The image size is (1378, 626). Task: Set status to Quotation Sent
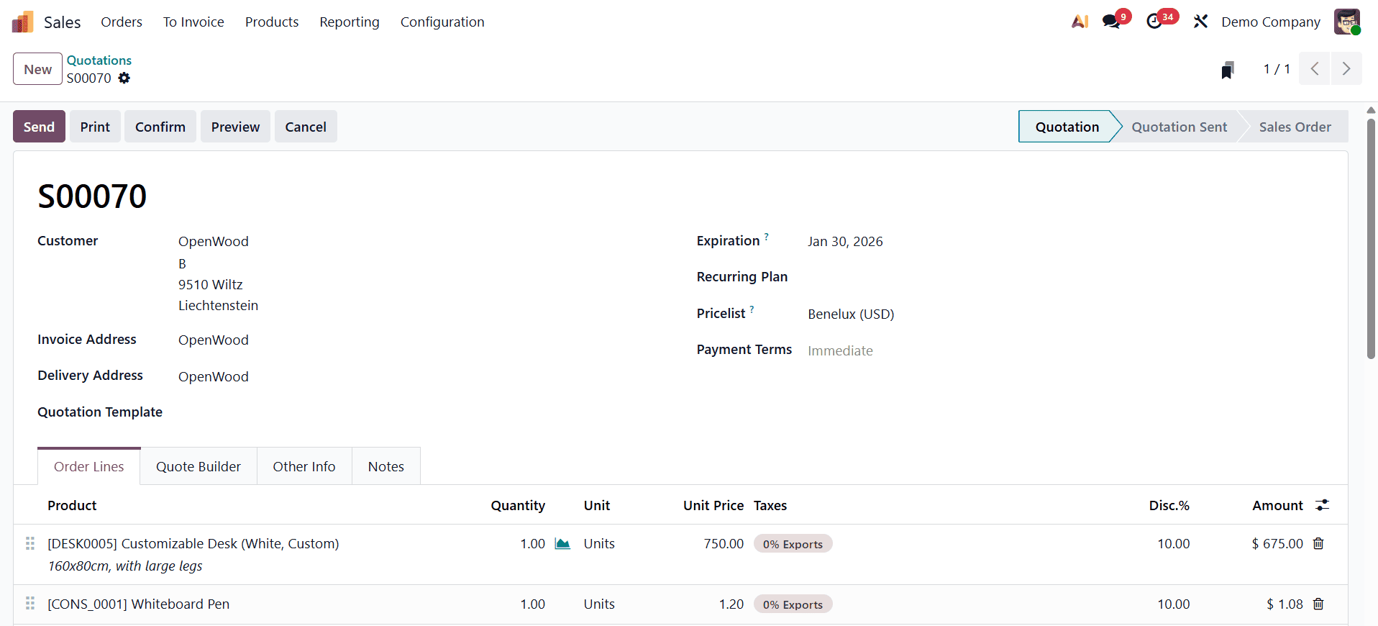tap(1179, 127)
